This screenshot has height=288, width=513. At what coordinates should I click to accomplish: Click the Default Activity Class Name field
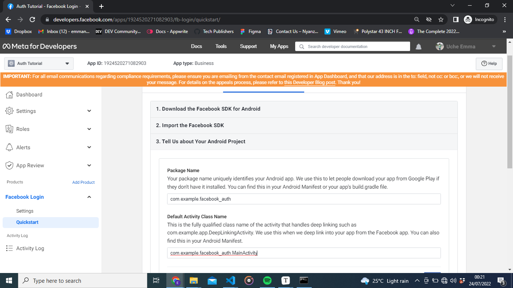[x=304, y=253]
